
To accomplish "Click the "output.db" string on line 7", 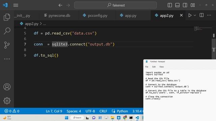I will coord(100,44).
